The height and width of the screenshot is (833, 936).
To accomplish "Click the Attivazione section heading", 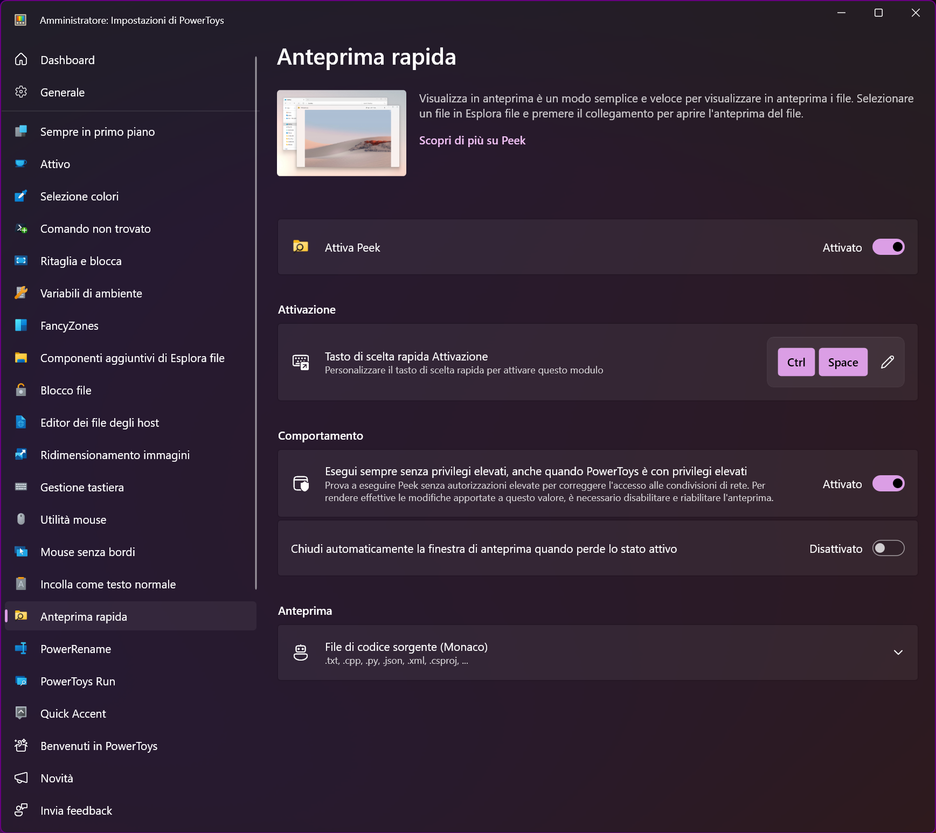I will click(307, 309).
